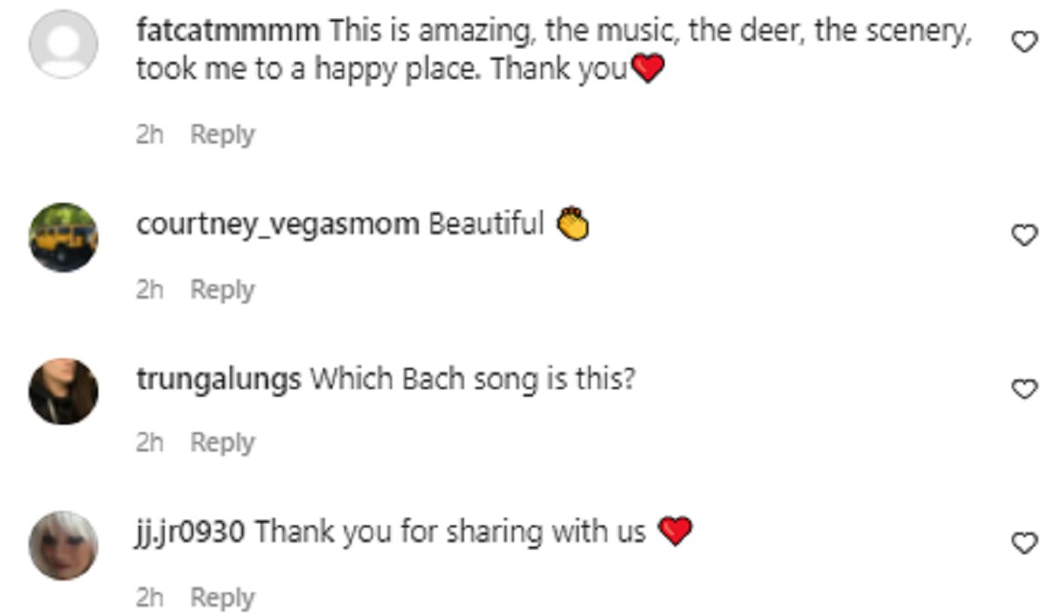
Task: Visit courtney_vegasmom's profile via username
Action: (278, 224)
